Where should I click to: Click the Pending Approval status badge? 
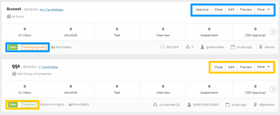[x=34, y=47]
